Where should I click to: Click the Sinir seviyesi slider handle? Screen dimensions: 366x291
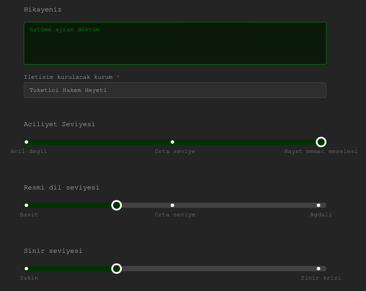coord(117,269)
